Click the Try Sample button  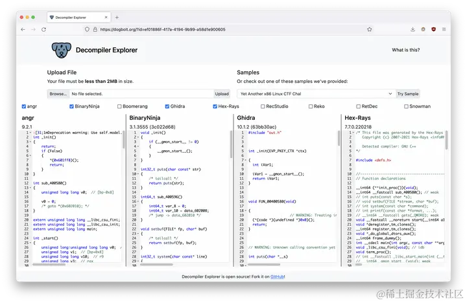pos(408,94)
